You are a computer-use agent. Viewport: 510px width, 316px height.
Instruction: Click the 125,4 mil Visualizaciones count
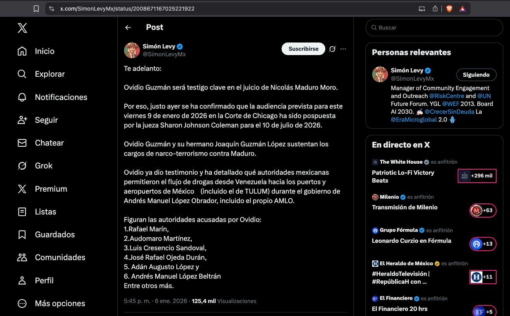click(224, 301)
